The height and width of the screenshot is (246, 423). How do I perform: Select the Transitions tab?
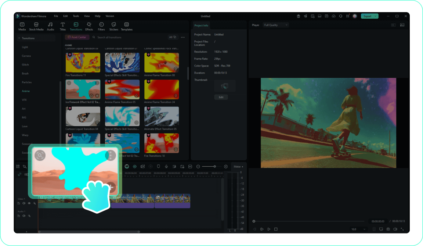(x=76, y=26)
